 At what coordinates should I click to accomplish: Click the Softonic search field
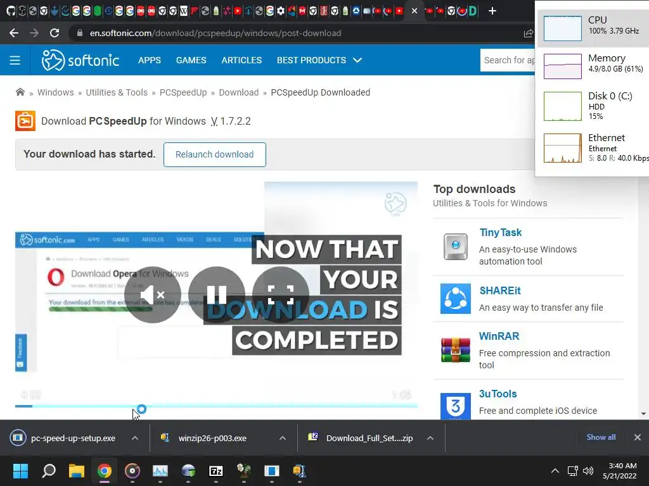coord(508,60)
